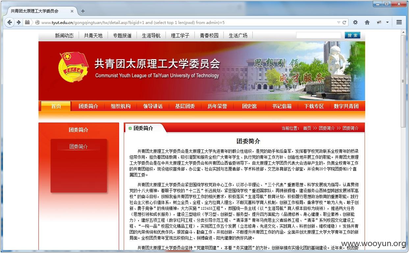Click the address bar URL field
This screenshot has width=409, height=253.
point(188,22)
